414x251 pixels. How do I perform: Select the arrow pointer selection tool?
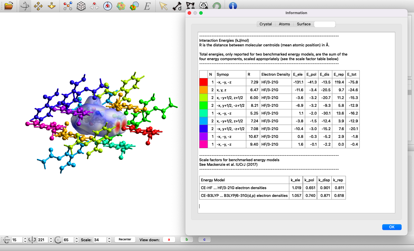click(x=163, y=6)
